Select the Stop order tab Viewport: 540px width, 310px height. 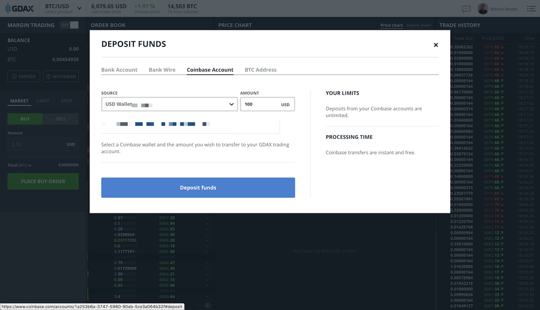[67, 101]
